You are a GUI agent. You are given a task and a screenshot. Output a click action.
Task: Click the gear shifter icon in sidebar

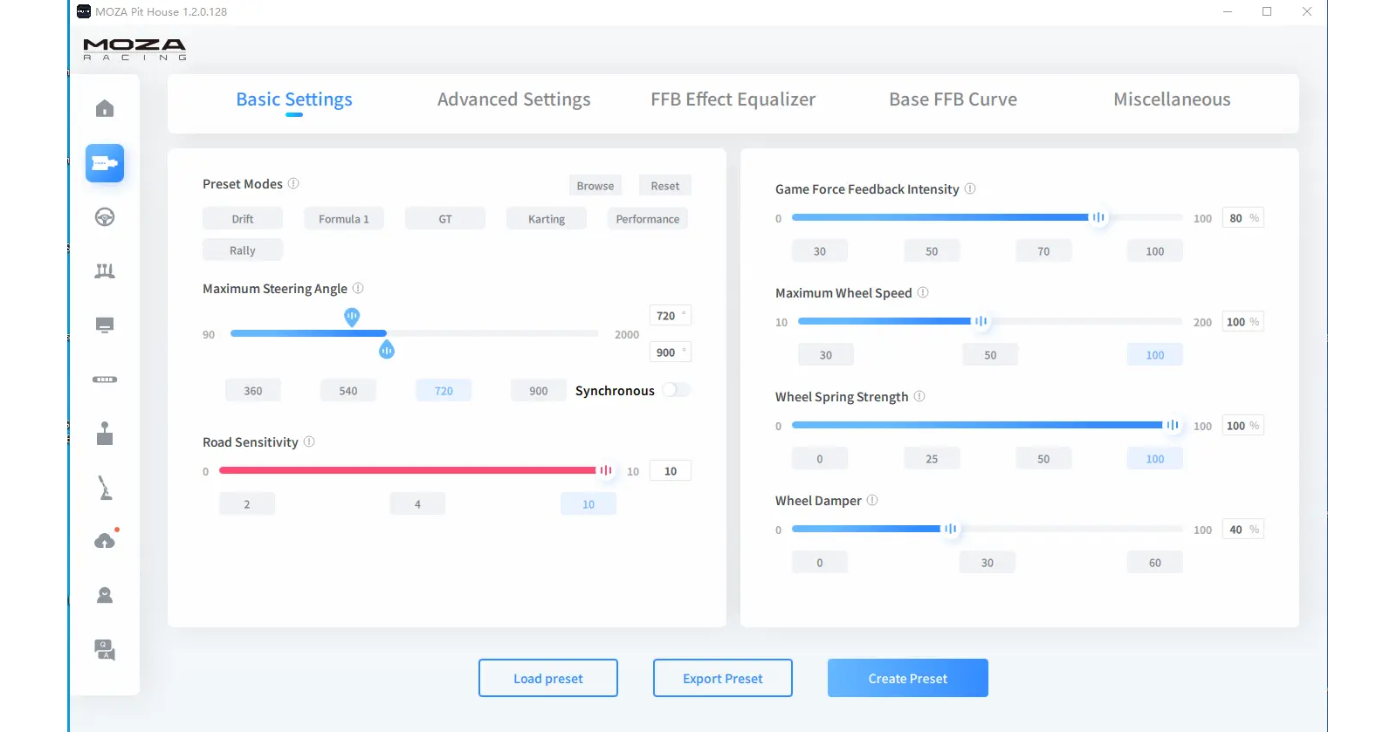pyautogui.click(x=105, y=434)
